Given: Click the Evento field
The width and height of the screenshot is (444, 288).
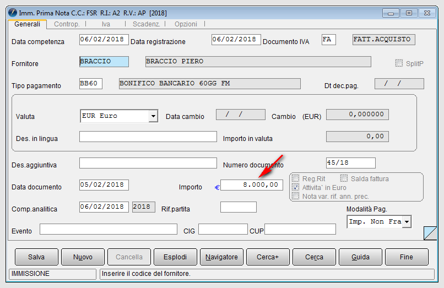Looking at the screenshot, I should pyautogui.click(x=109, y=229).
